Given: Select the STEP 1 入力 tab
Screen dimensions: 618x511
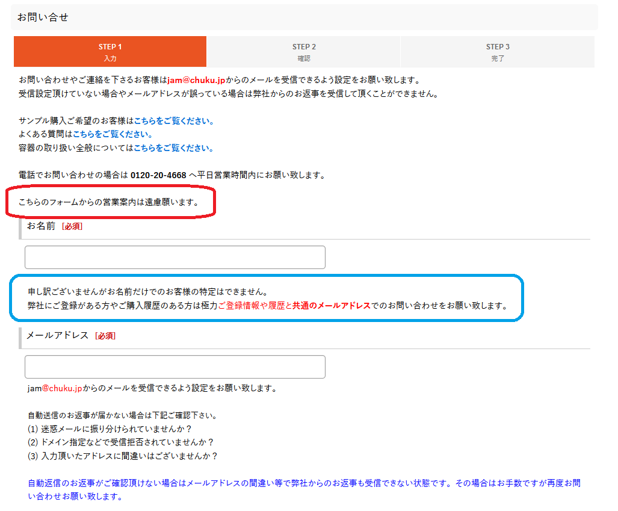Looking at the screenshot, I should pos(110,52).
